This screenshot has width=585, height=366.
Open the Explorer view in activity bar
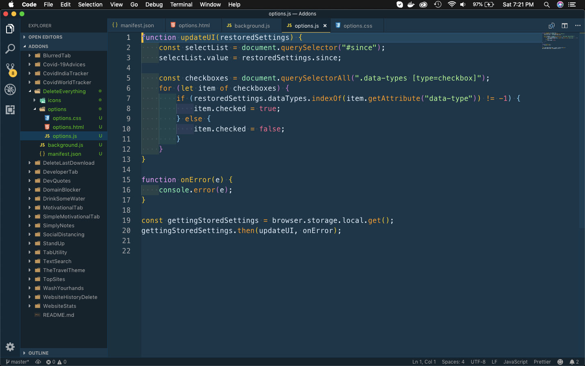coord(10,29)
